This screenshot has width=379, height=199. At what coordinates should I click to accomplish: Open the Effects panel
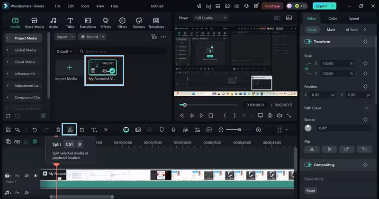pos(105,23)
